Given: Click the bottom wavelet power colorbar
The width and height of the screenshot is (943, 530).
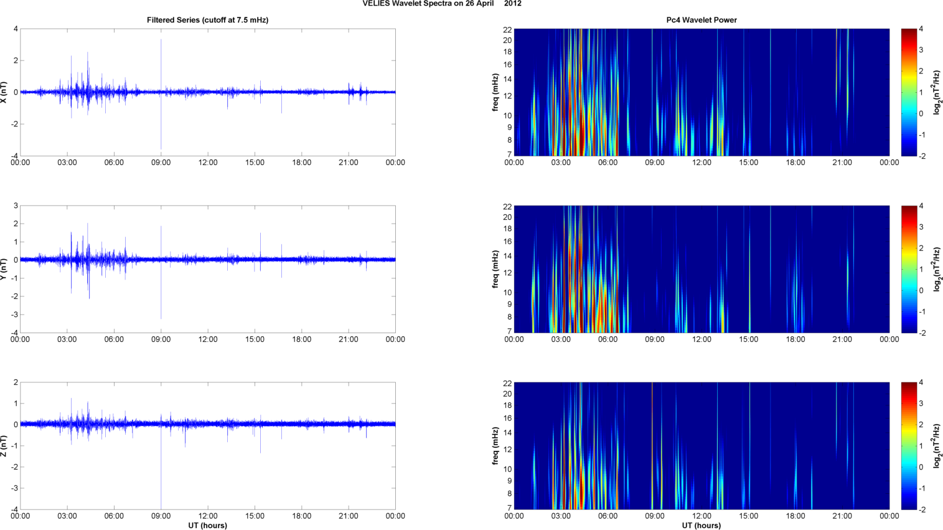Looking at the screenshot, I should click(909, 446).
